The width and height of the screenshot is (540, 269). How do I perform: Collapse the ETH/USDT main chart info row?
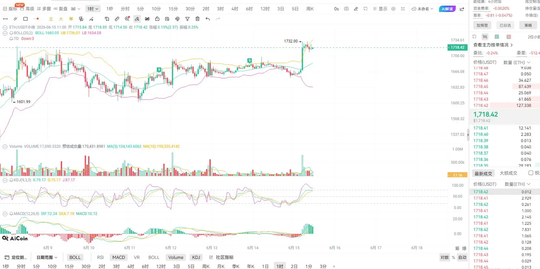(5, 27)
